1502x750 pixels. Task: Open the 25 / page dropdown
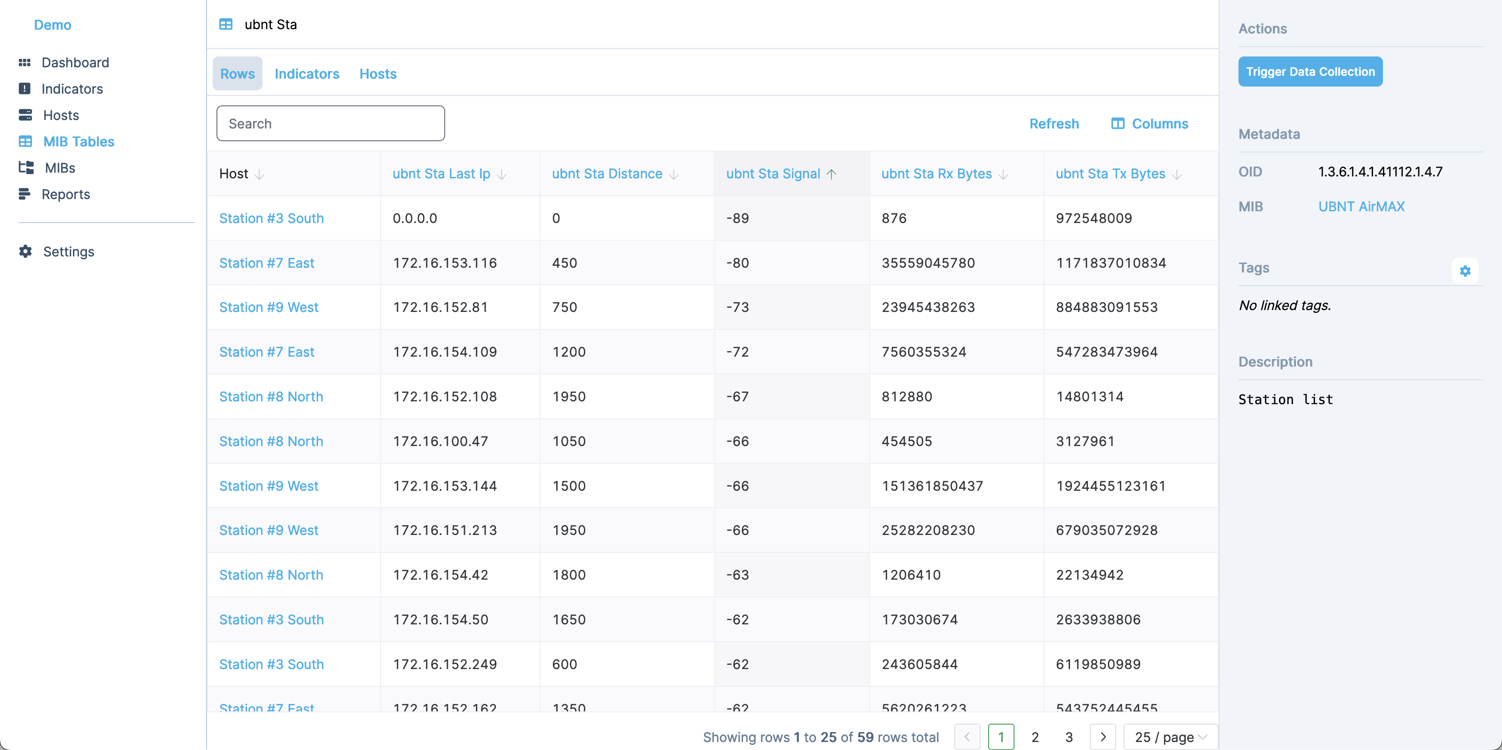click(x=1170, y=737)
